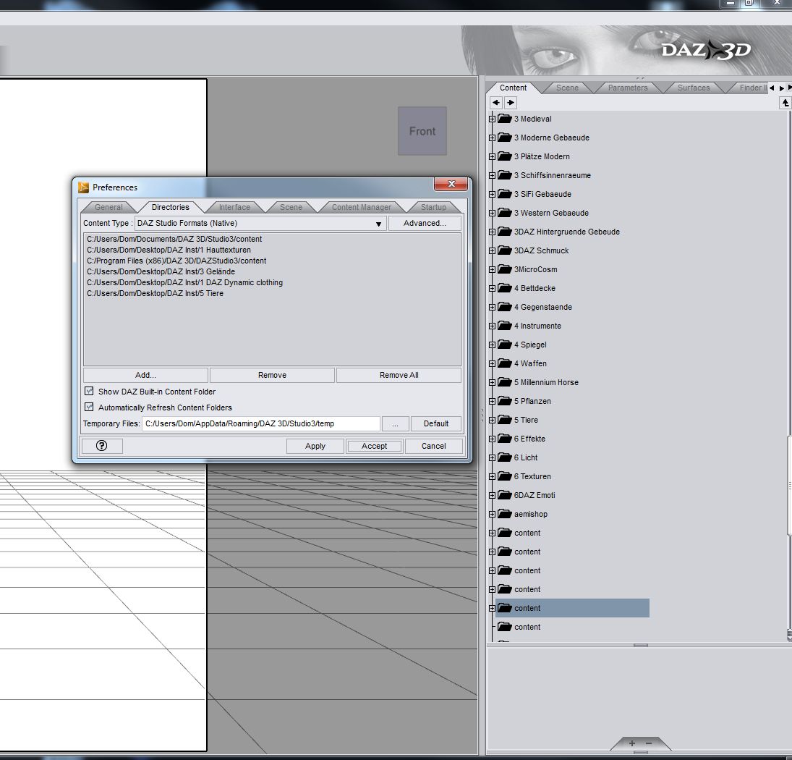The image size is (792, 760).
Task: Click the 5 Millennium Horse folder icon
Action: pyautogui.click(x=505, y=382)
